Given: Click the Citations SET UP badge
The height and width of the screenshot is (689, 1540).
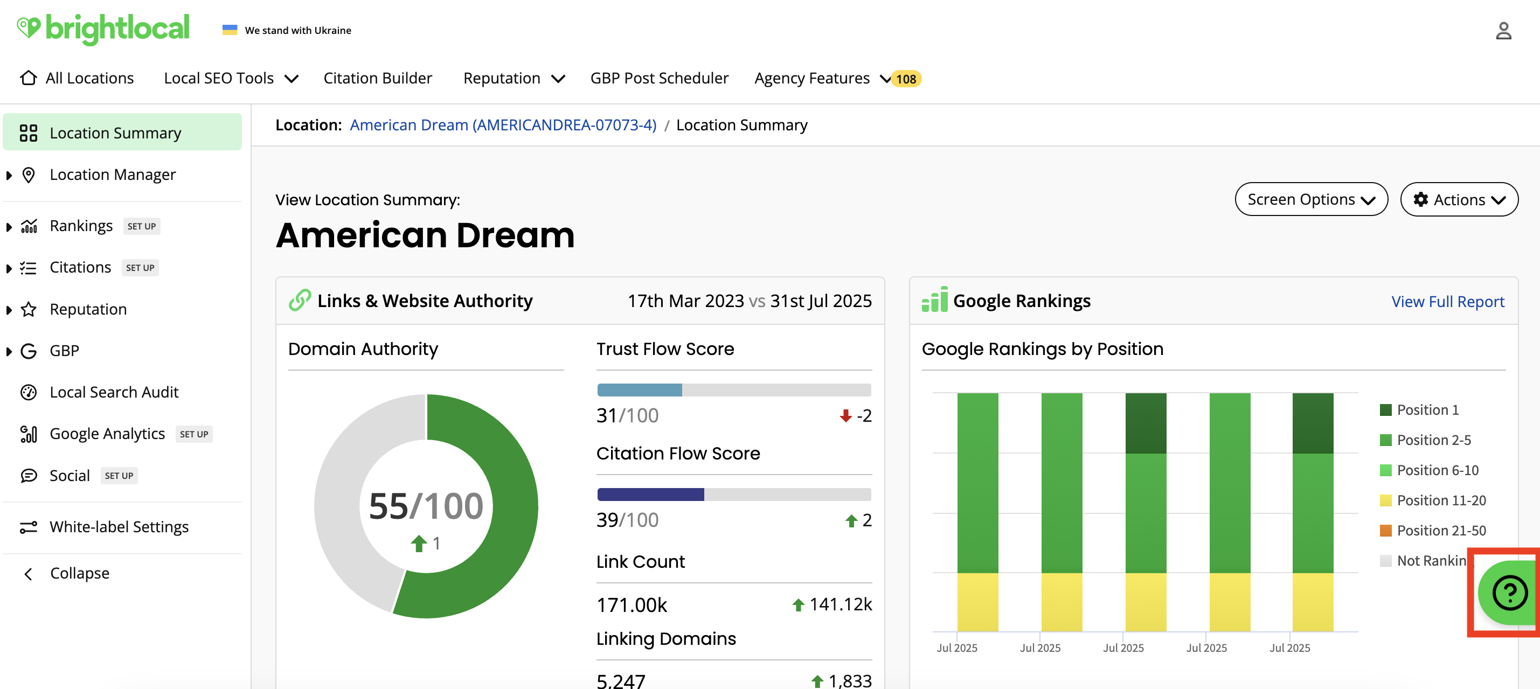Looking at the screenshot, I should pyautogui.click(x=141, y=268).
